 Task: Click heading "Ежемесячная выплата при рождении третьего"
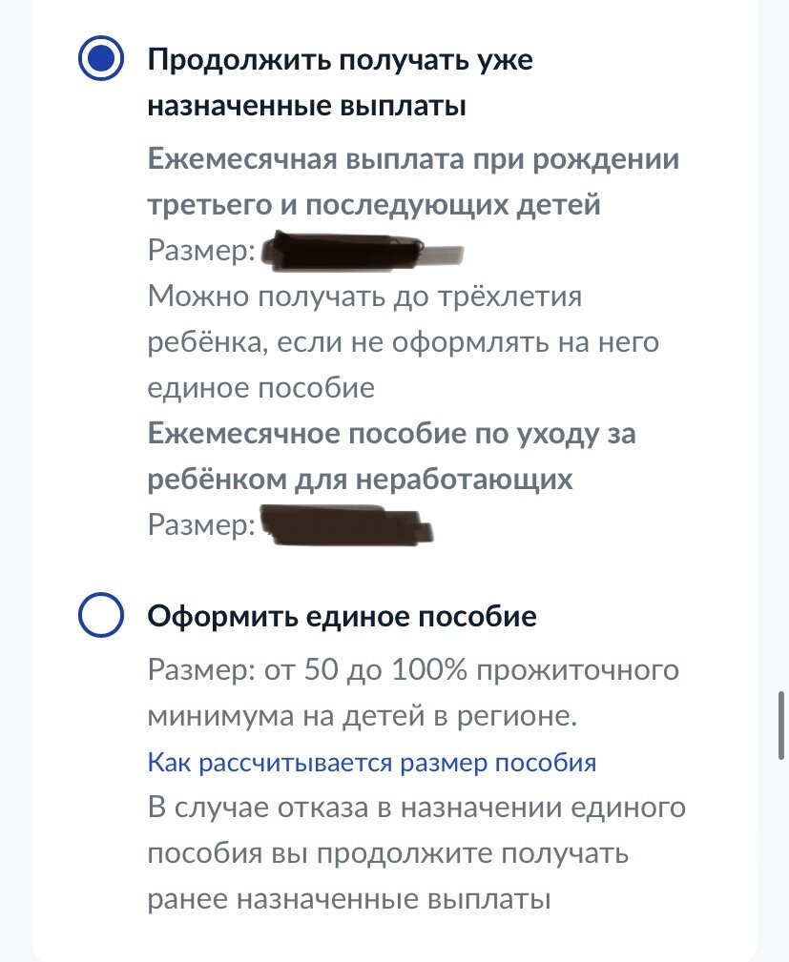pyautogui.click(x=413, y=181)
